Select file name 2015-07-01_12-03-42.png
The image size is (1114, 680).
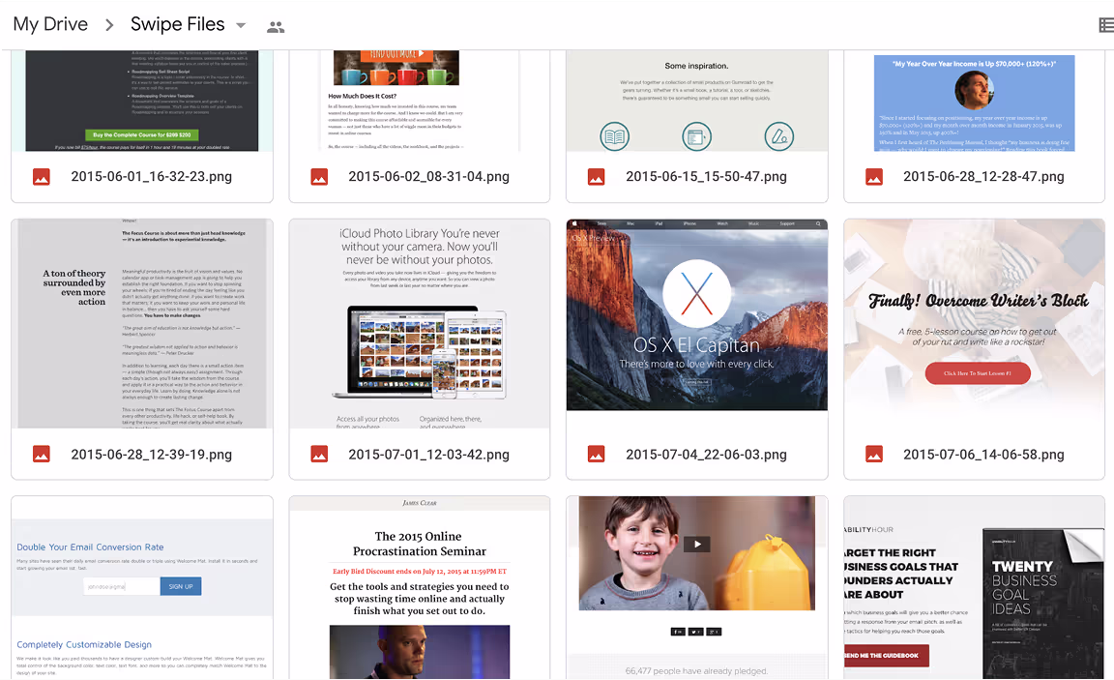428,454
